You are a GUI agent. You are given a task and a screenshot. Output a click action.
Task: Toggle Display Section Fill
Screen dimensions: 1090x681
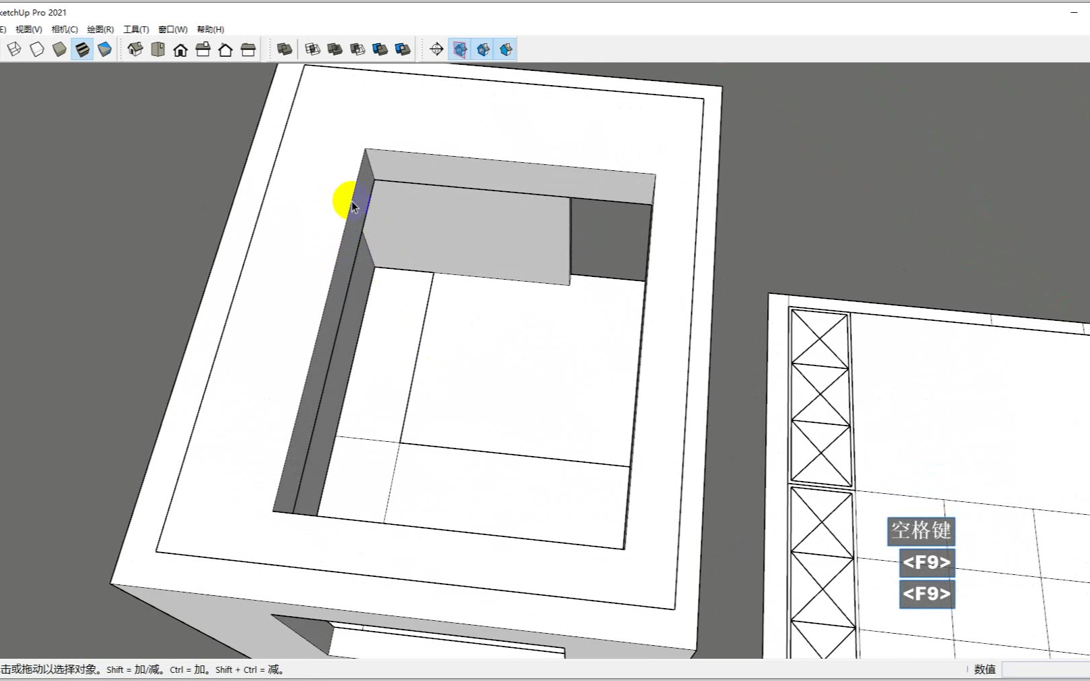[506, 49]
